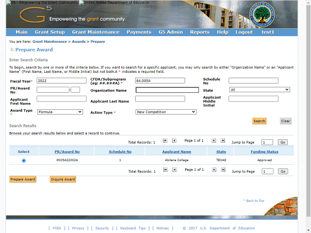Open the Award Type dropdown
311x233 pixels.
60,112
